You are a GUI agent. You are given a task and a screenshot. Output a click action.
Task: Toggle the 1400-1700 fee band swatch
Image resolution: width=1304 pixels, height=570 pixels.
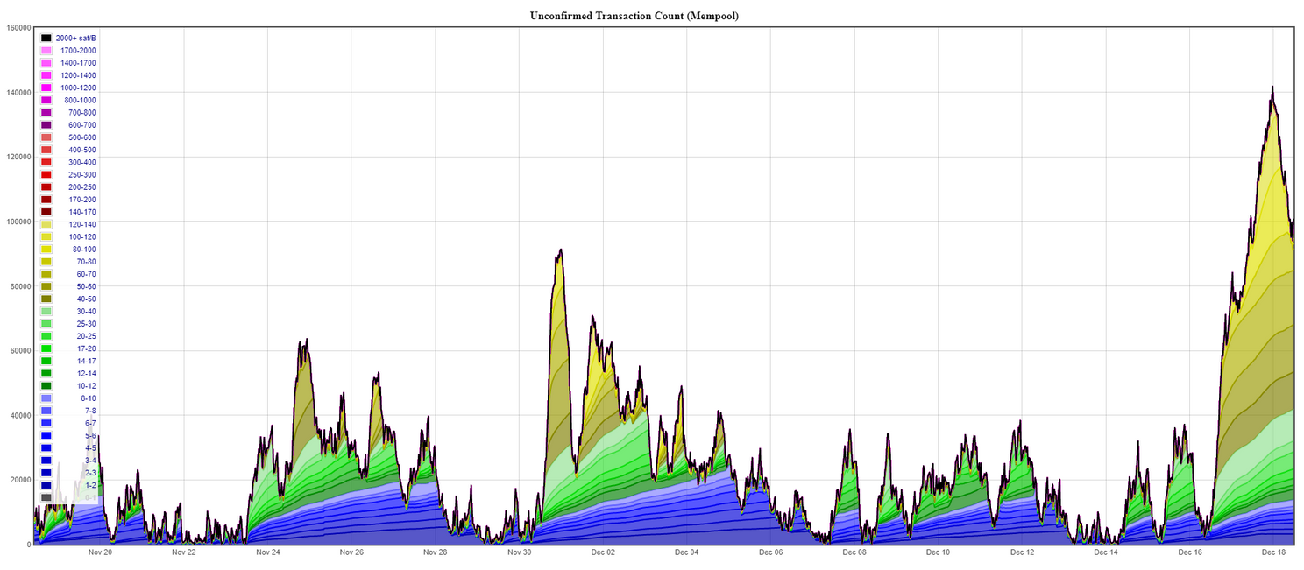[46, 63]
